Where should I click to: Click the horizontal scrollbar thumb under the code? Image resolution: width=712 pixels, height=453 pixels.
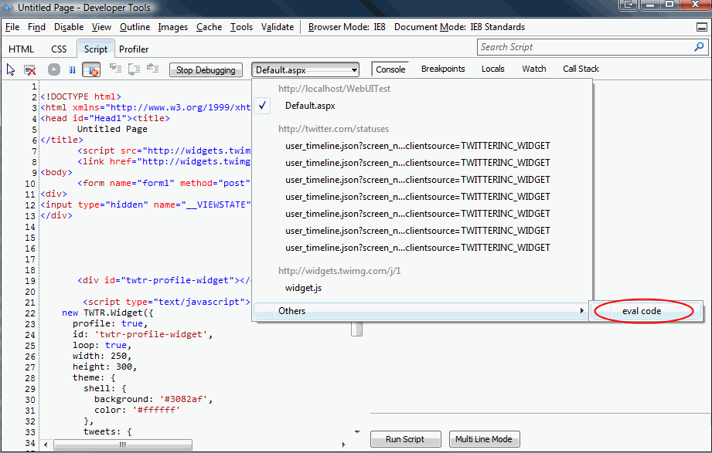(x=123, y=445)
